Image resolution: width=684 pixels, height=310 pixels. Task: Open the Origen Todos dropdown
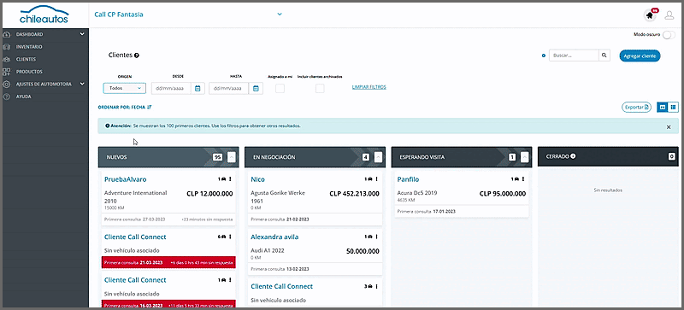124,88
